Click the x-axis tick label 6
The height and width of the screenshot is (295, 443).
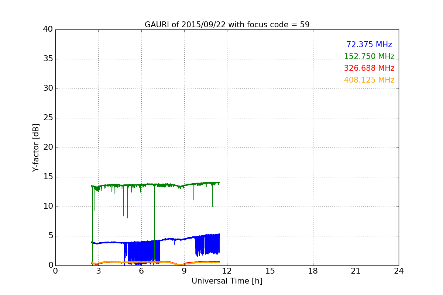(x=141, y=271)
